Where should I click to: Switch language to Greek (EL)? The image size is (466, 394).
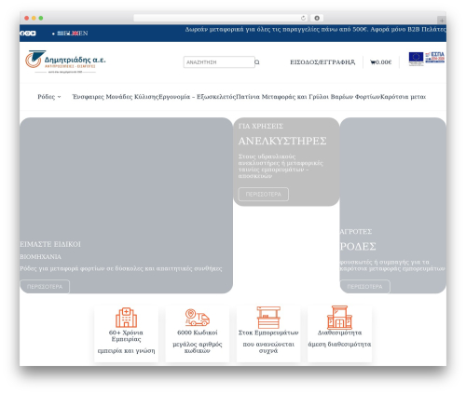[x=64, y=34]
